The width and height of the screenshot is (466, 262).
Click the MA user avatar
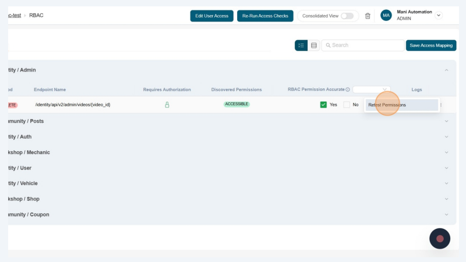pos(386,16)
